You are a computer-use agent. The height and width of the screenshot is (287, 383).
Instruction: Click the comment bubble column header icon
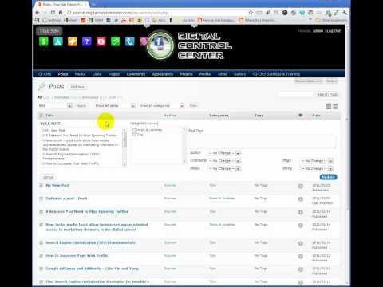coord(301,116)
